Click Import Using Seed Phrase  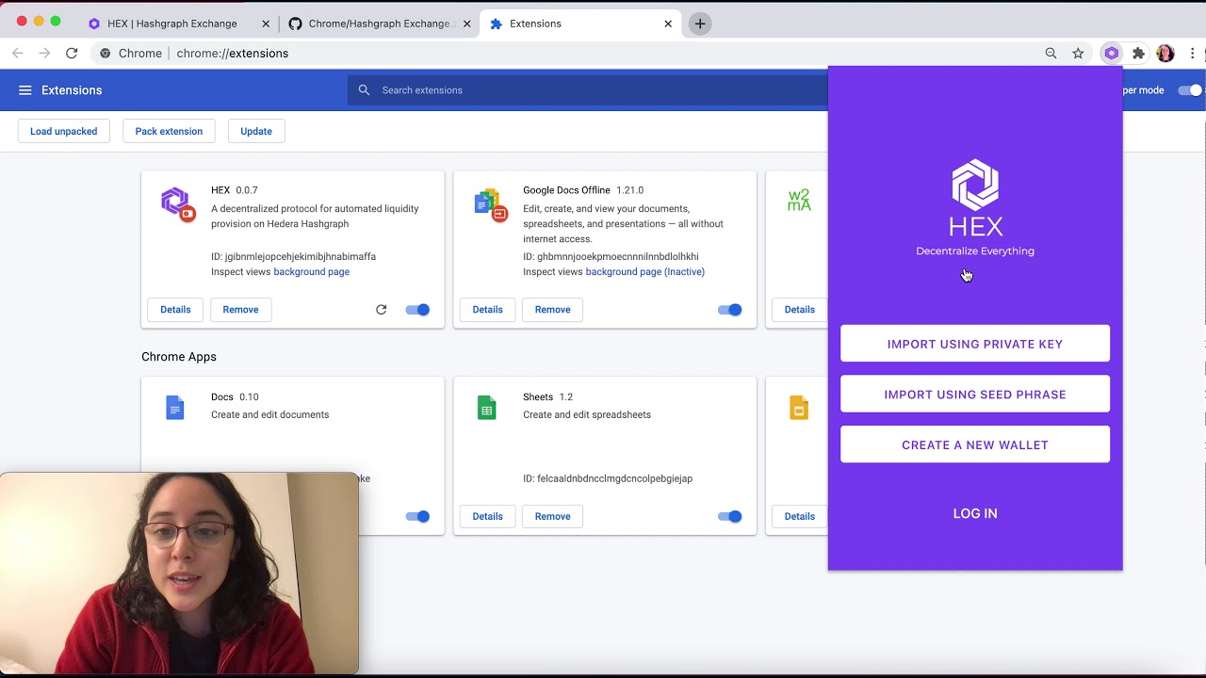[x=975, y=395]
